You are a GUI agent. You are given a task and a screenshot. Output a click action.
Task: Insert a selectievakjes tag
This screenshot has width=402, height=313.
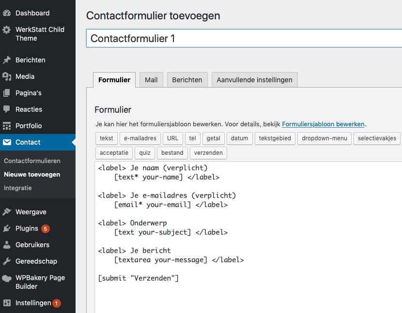point(377,138)
